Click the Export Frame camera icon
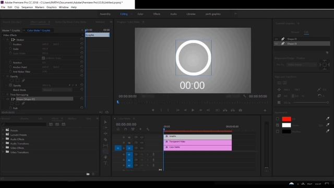 (x=240, y=110)
